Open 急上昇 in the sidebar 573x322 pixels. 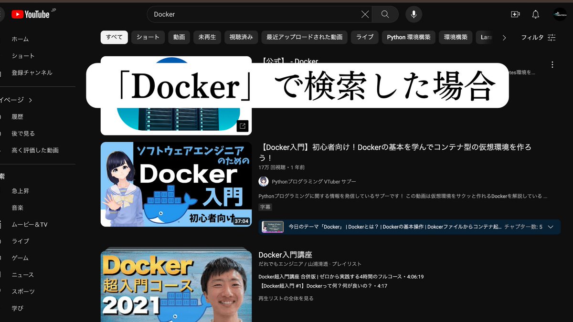click(x=21, y=191)
